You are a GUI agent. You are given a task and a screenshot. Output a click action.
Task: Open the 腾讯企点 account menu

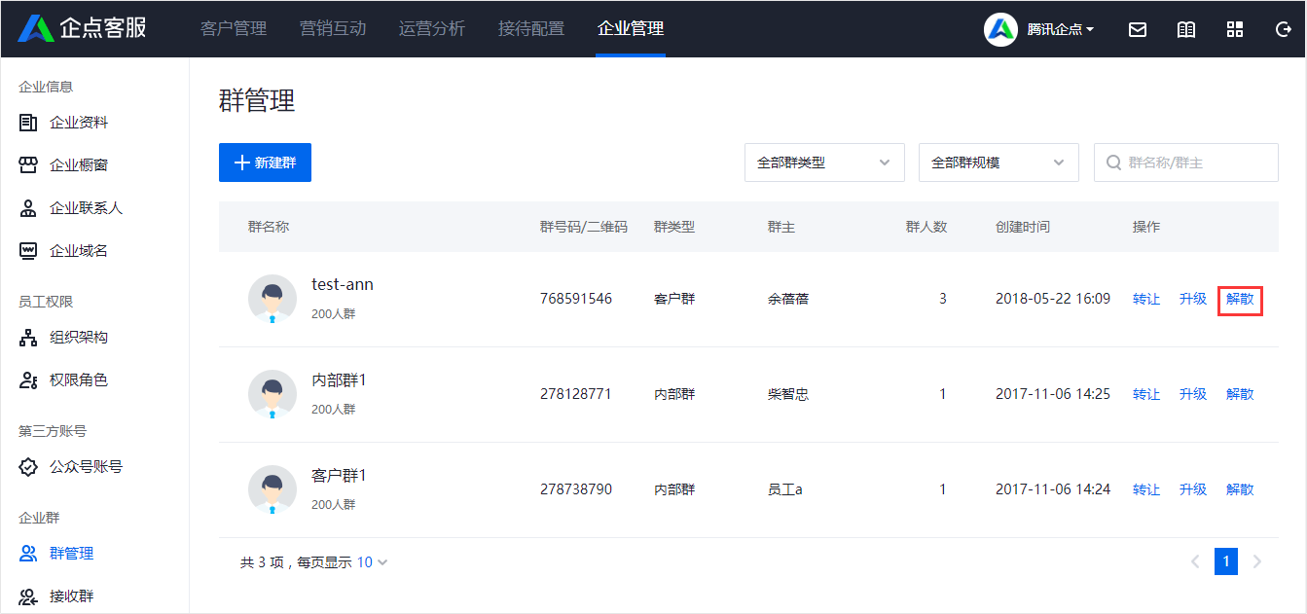click(1039, 29)
